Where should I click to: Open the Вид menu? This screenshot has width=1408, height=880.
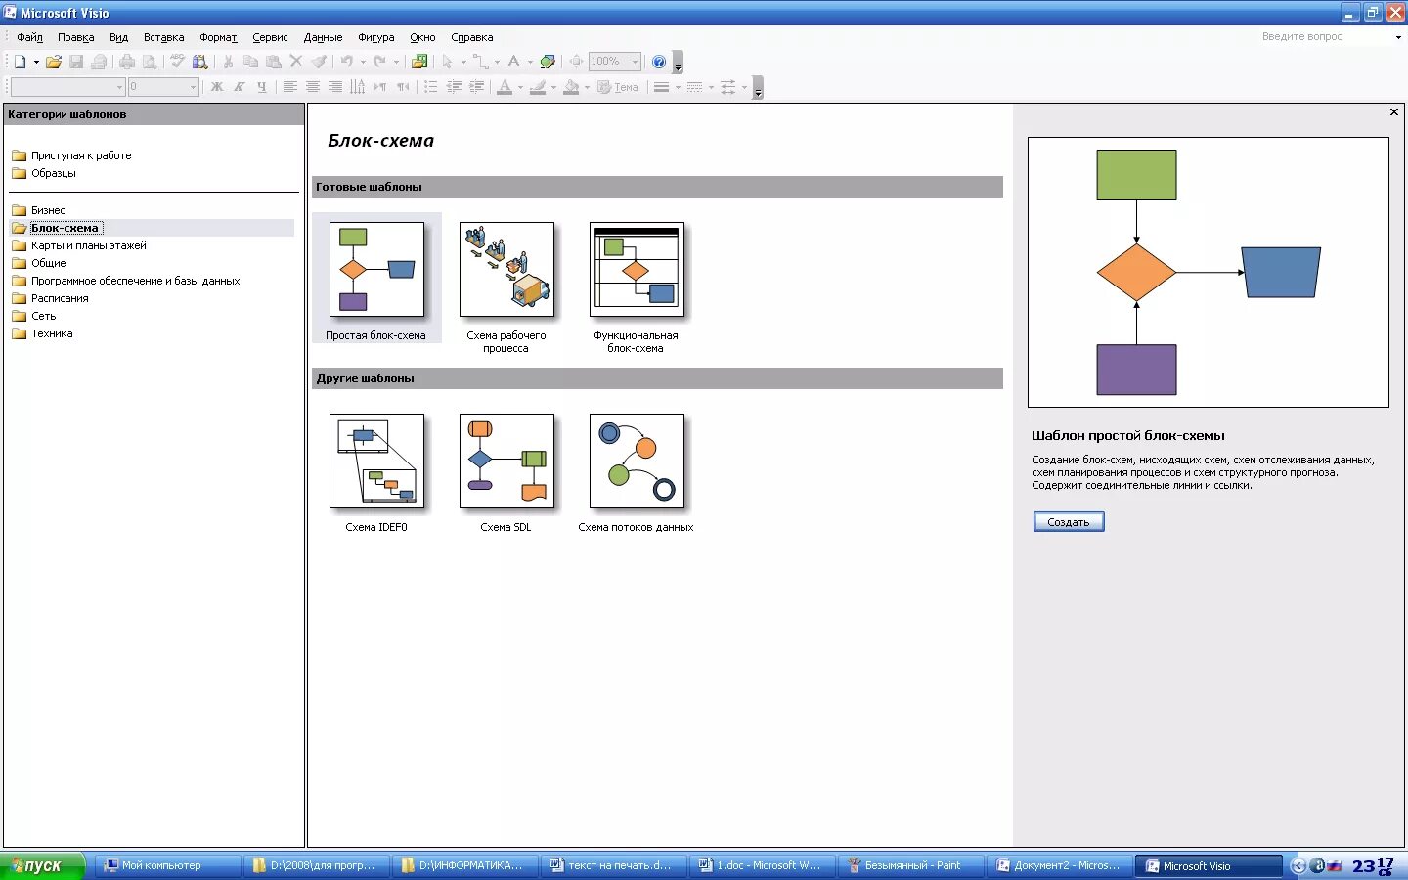coord(118,37)
